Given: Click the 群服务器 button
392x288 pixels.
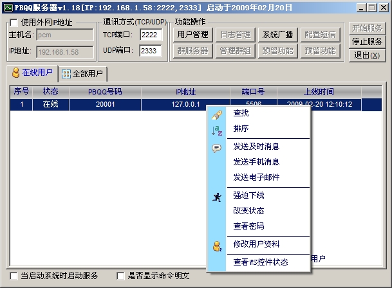Looking at the screenshot, I should [192, 51].
